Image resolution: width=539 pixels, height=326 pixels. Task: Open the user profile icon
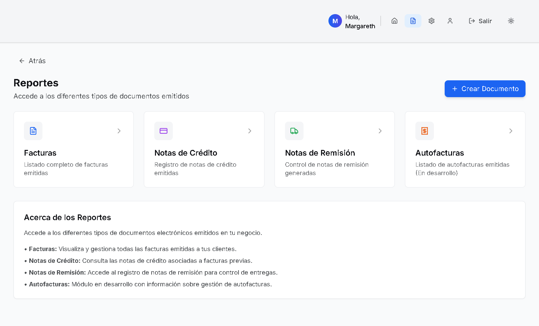click(x=450, y=21)
